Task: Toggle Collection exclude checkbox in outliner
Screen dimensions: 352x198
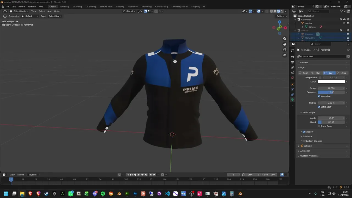Action: click(x=341, y=20)
